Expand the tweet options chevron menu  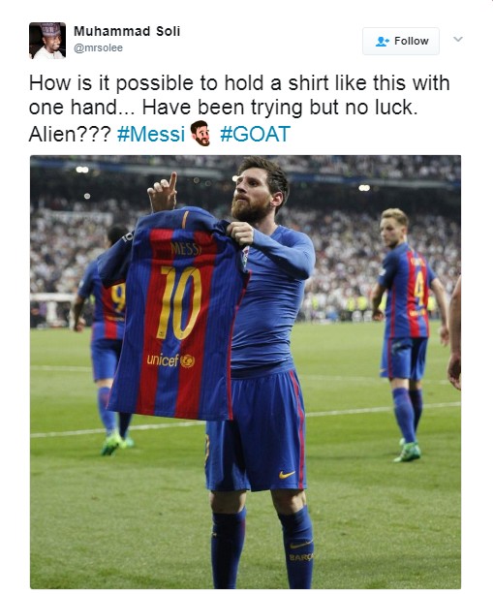click(x=458, y=39)
